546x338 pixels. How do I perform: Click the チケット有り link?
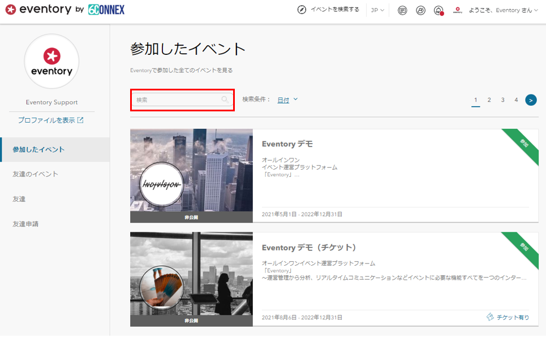pyautogui.click(x=513, y=317)
